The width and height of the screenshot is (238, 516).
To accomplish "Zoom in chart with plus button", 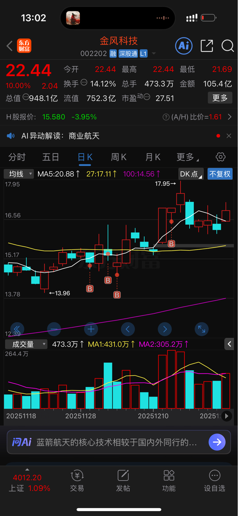I will [x=91, y=329].
